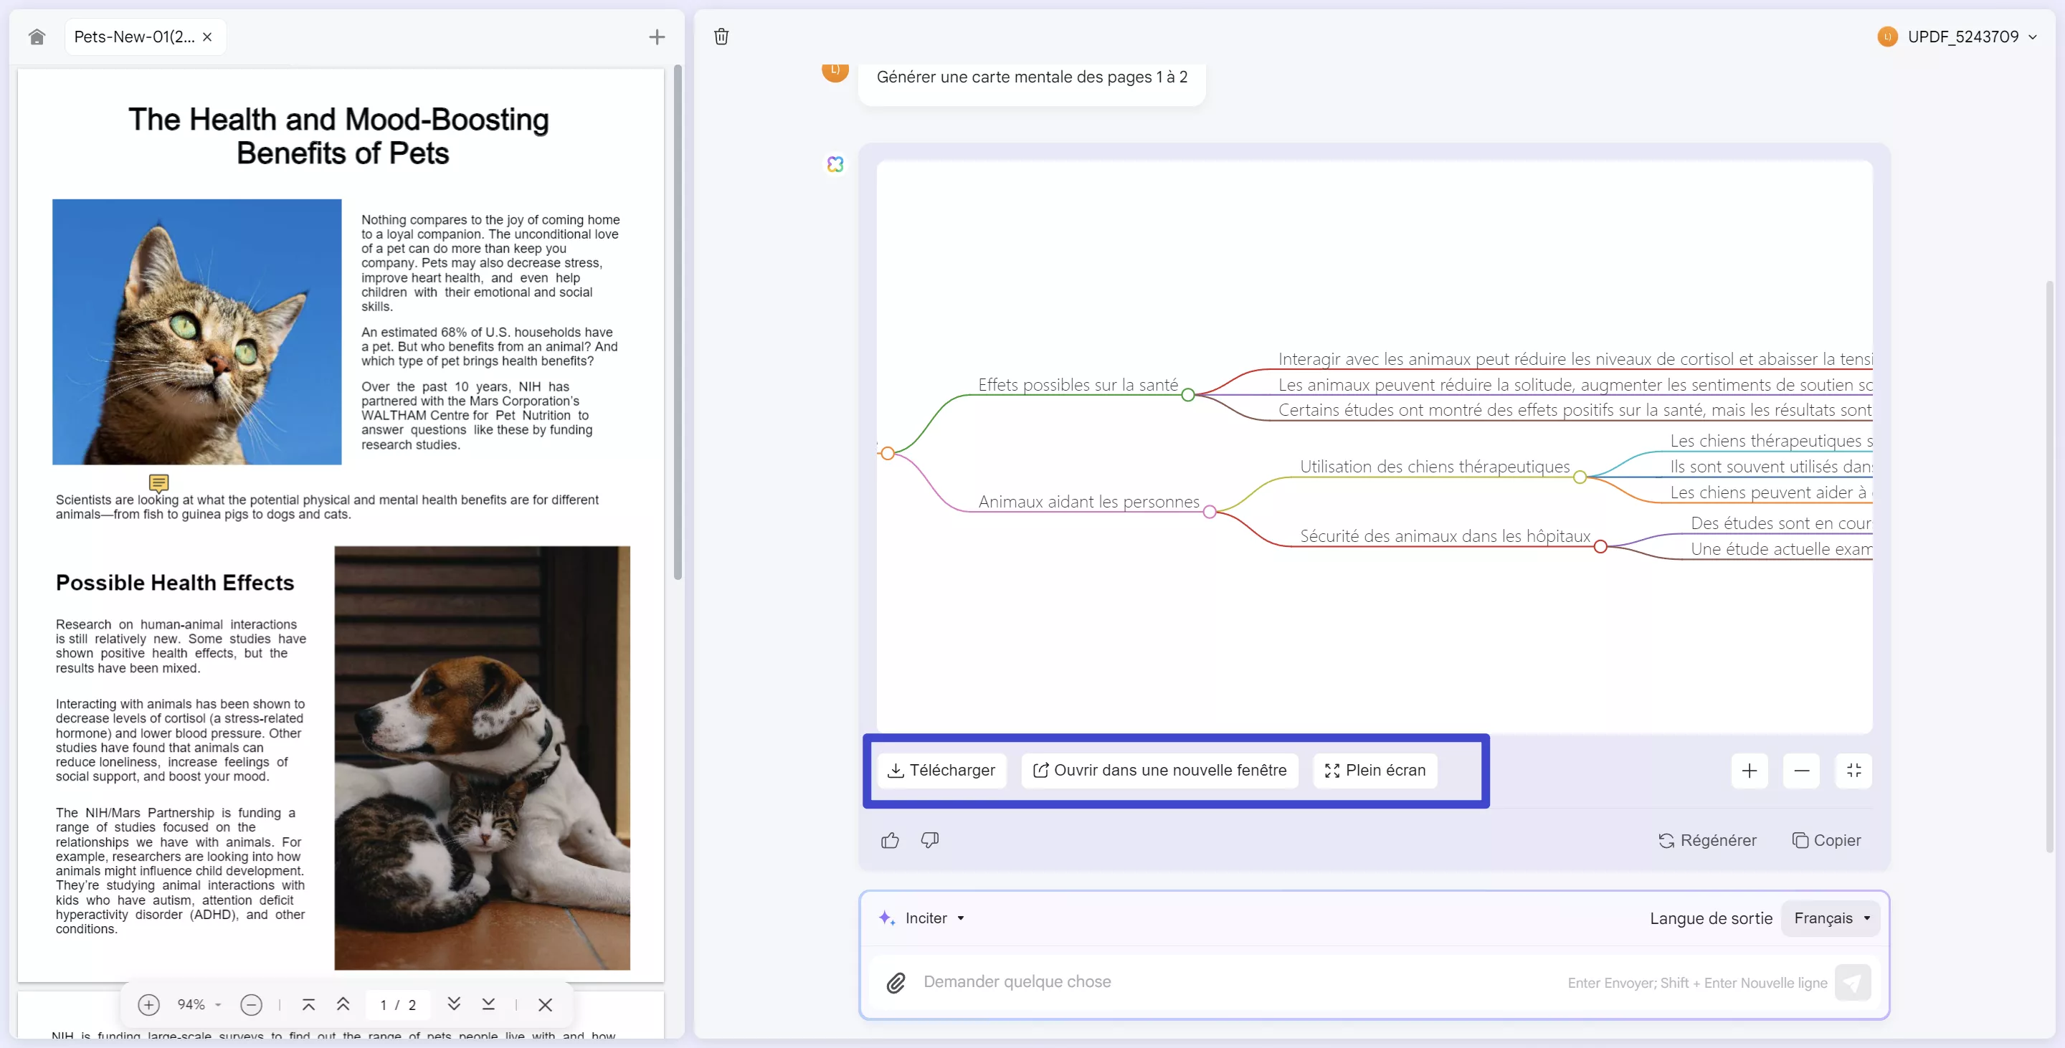2065x1048 pixels.
Task: Click the Une étude actuelle branch
Action: tap(1781, 549)
